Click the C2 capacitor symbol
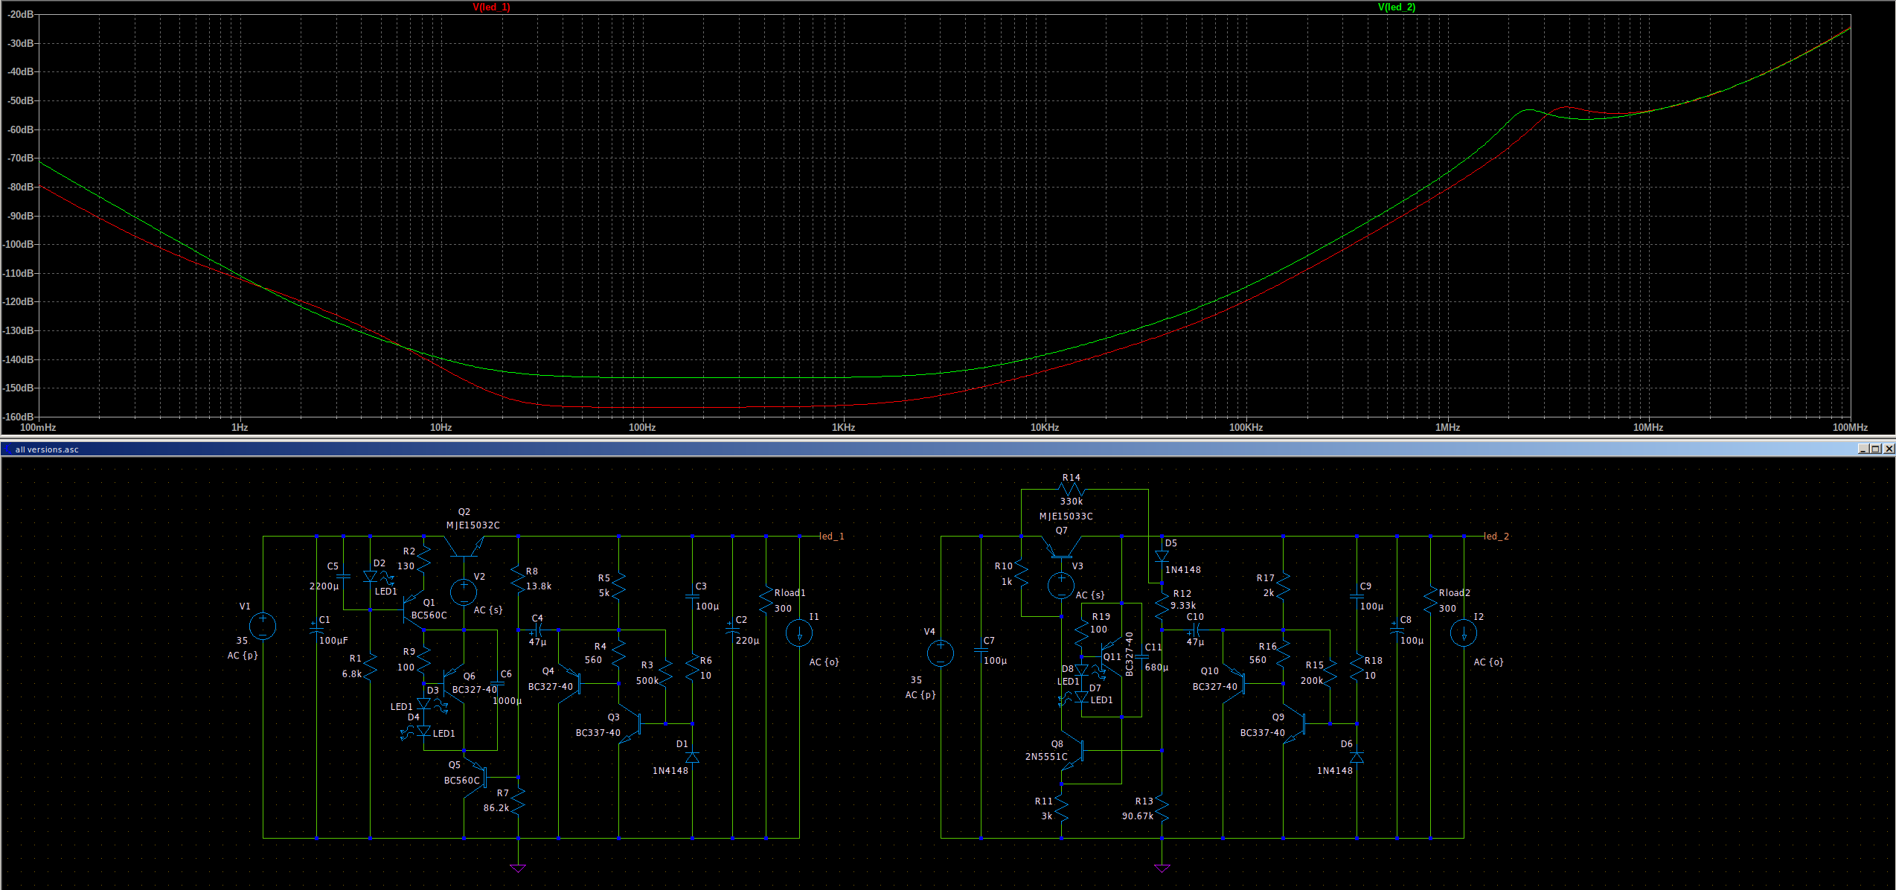The height and width of the screenshot is (890, 1896). tap(733, 630)
